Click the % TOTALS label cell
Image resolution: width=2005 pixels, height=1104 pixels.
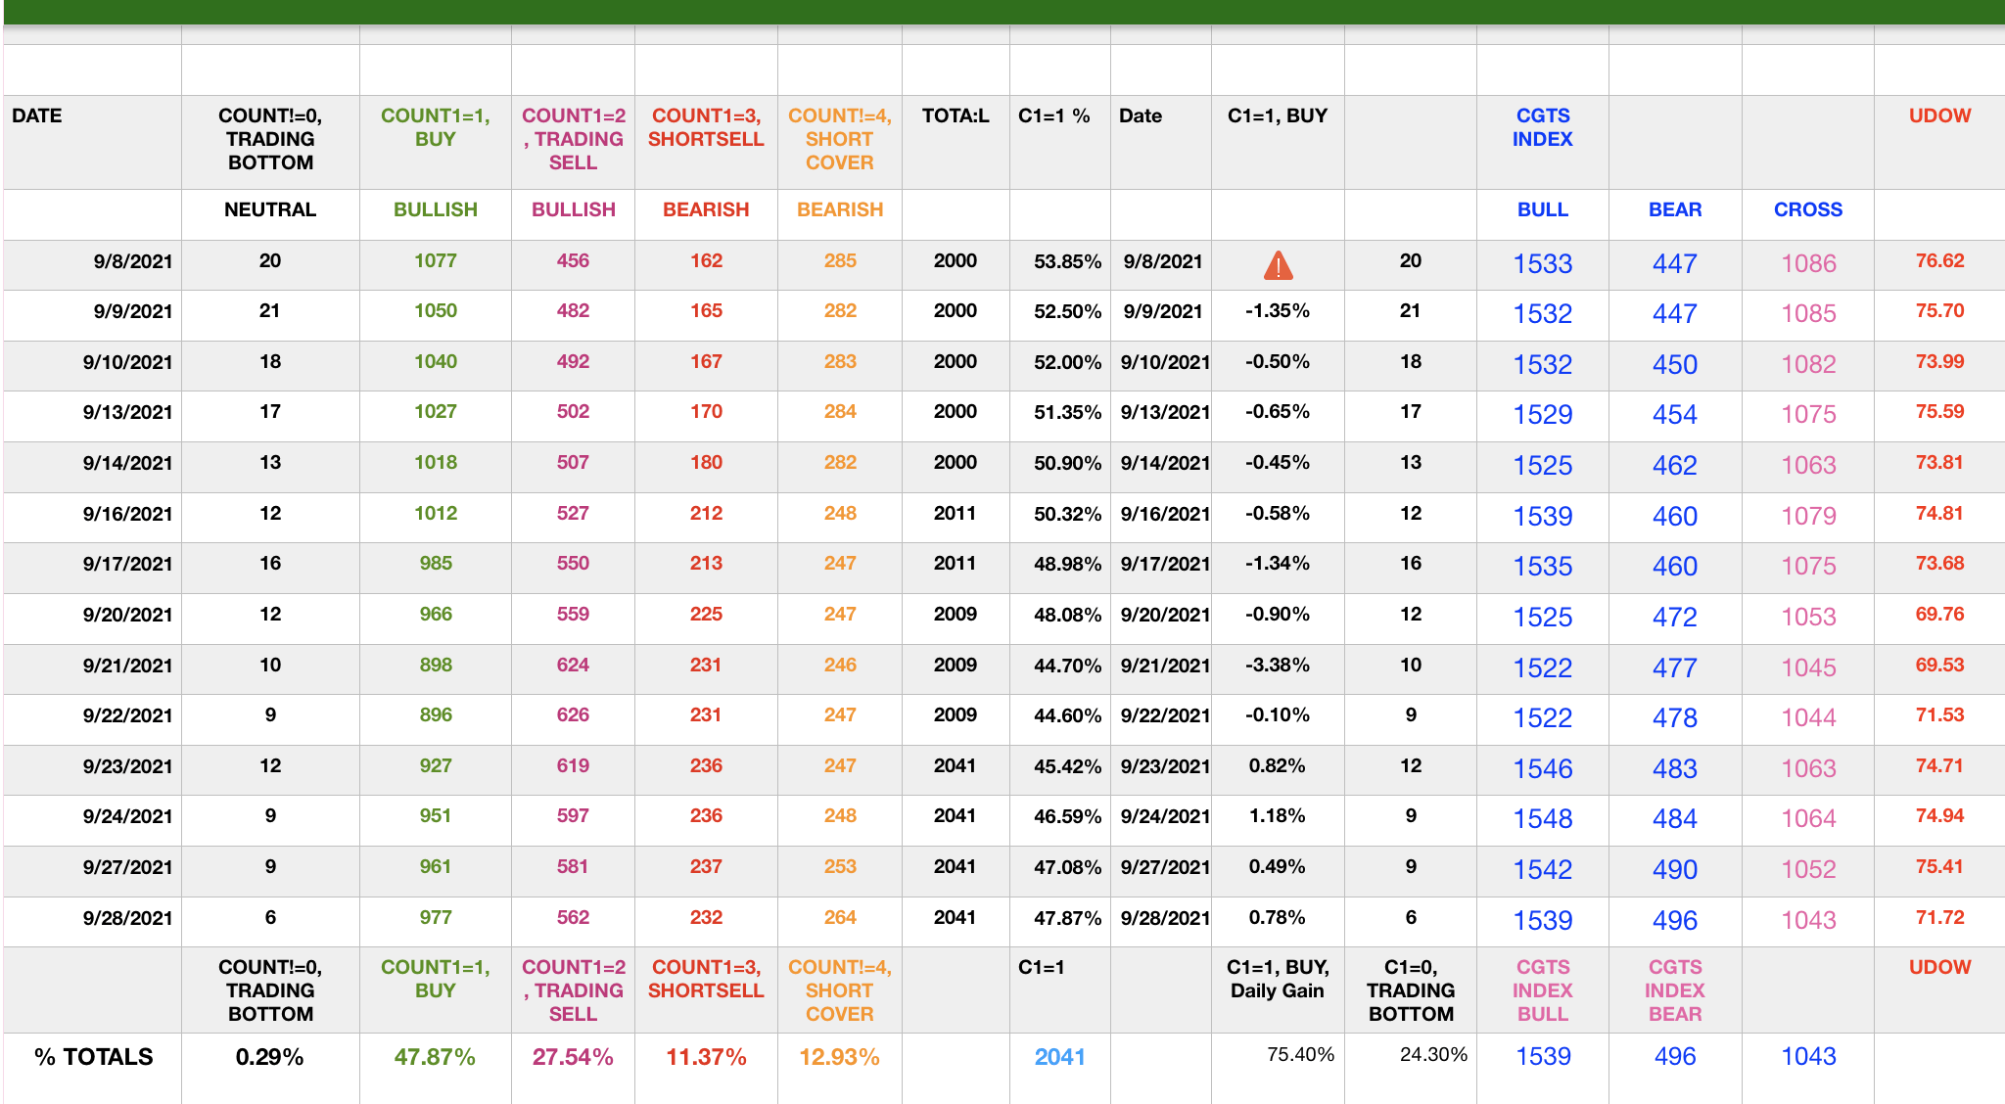coord(94,1057)
